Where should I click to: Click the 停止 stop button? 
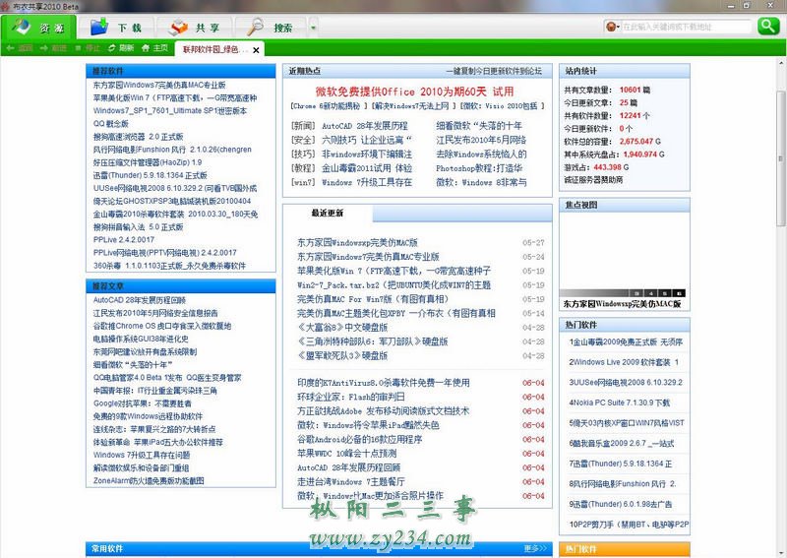tap(88, 48)
